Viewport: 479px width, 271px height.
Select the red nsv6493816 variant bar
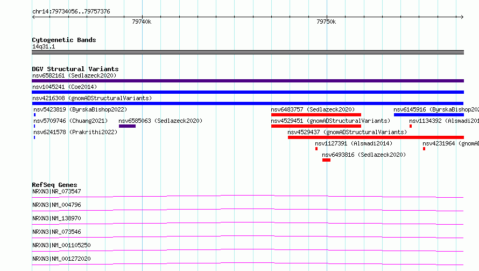coord(326,160)
